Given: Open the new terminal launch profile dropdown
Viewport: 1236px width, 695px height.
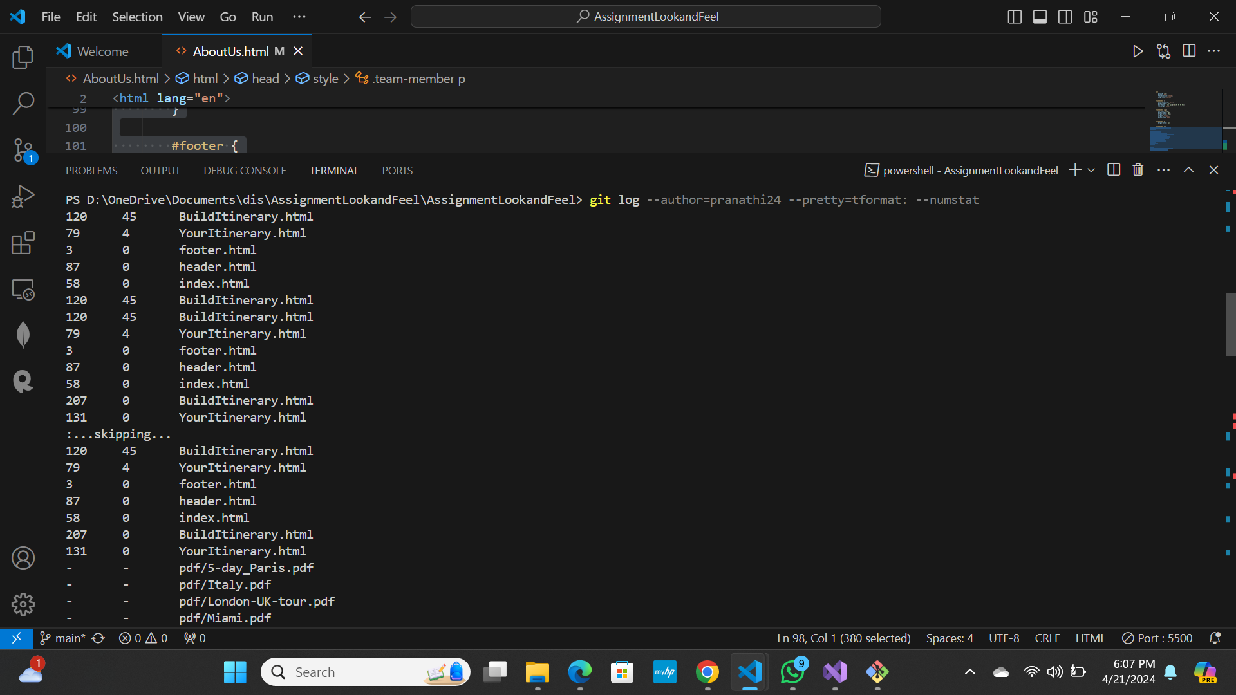Looking at the screenshot, I should [1091, 170].
